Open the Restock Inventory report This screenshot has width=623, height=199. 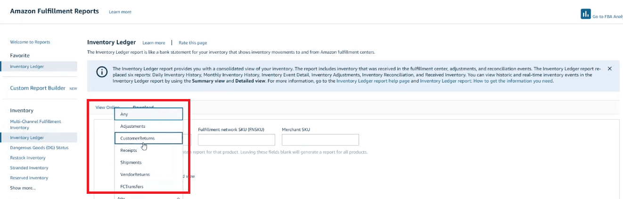[x=28, y=158]
